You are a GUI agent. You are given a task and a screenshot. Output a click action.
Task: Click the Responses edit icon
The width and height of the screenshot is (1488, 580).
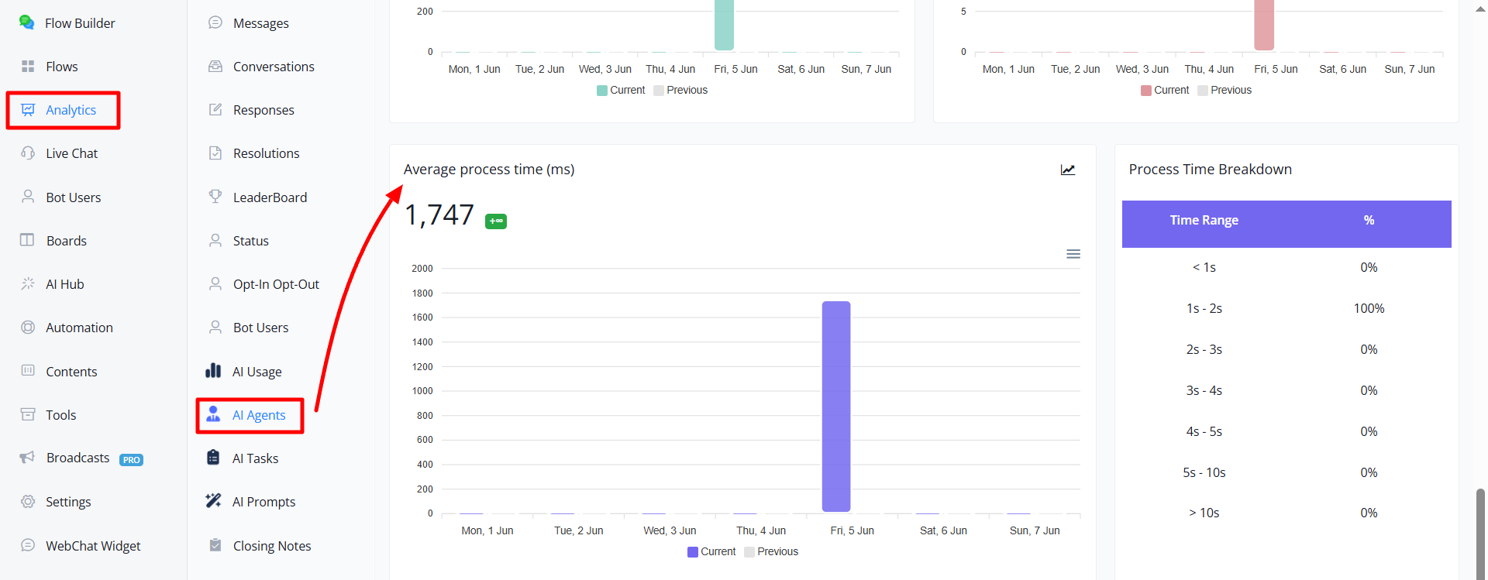215,110
